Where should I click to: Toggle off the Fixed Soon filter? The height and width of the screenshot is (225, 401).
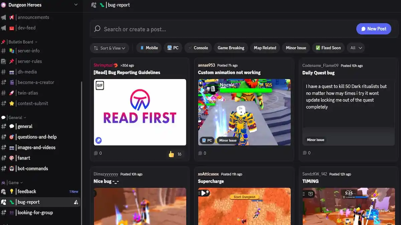click(x=328, y=48)
